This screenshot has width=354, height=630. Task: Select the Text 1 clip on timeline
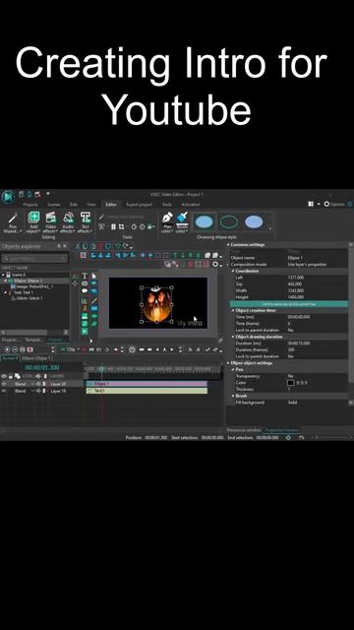pos(147,391)
